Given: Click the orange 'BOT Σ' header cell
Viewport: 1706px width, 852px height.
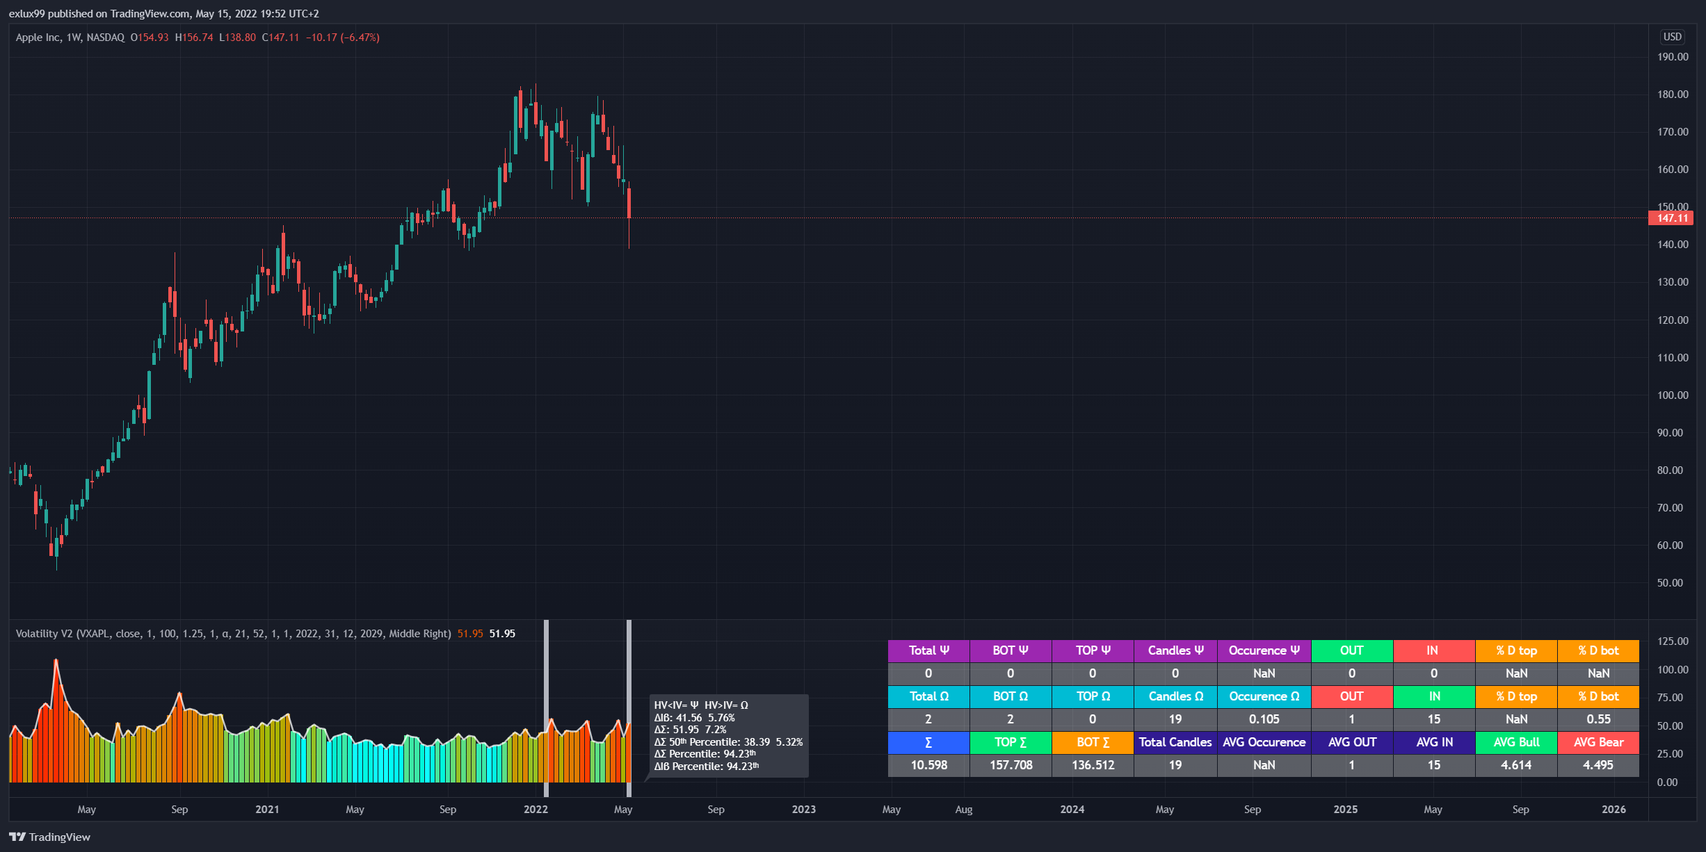Looking at the screenshot, I should [x=1093, y=742].
